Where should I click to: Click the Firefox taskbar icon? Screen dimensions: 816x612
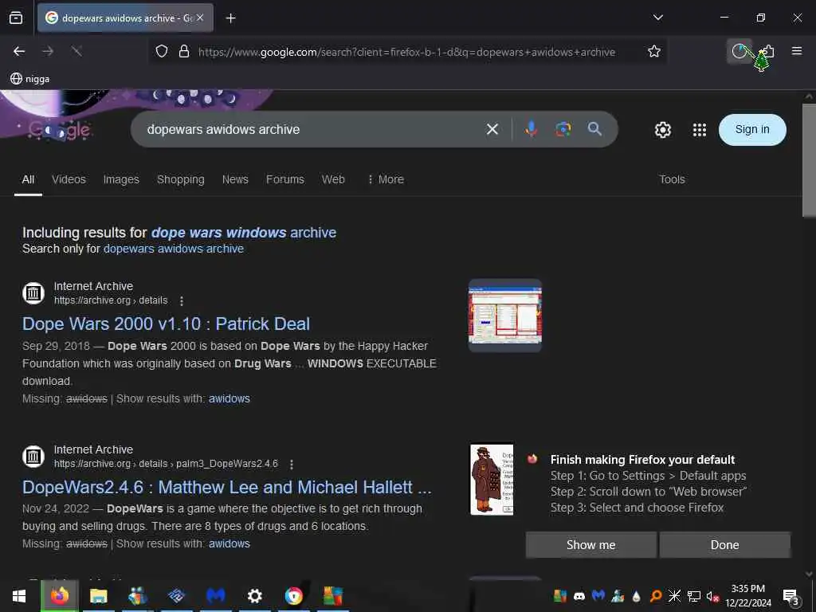(x=60, y=596)
